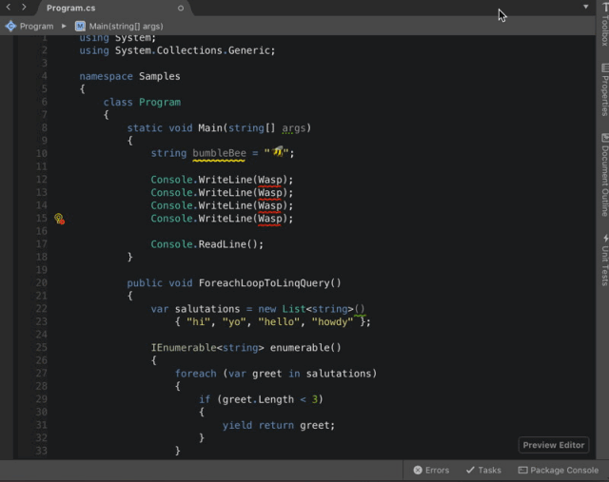609x482 pixels.
Task: Open the Unit Tests side panel
Action: click(x=602, y=260)
